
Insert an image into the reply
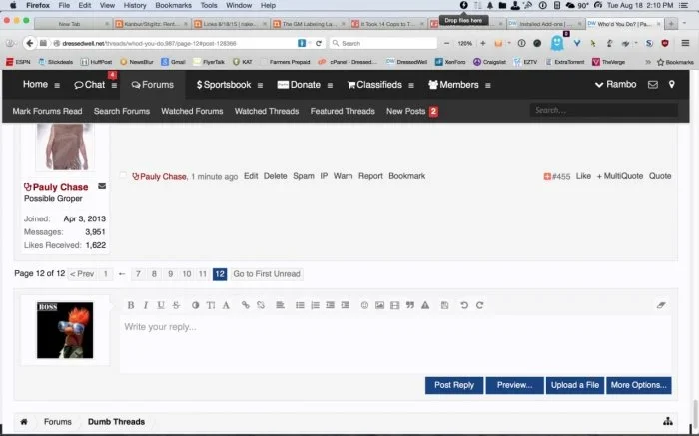click(379, 305)
